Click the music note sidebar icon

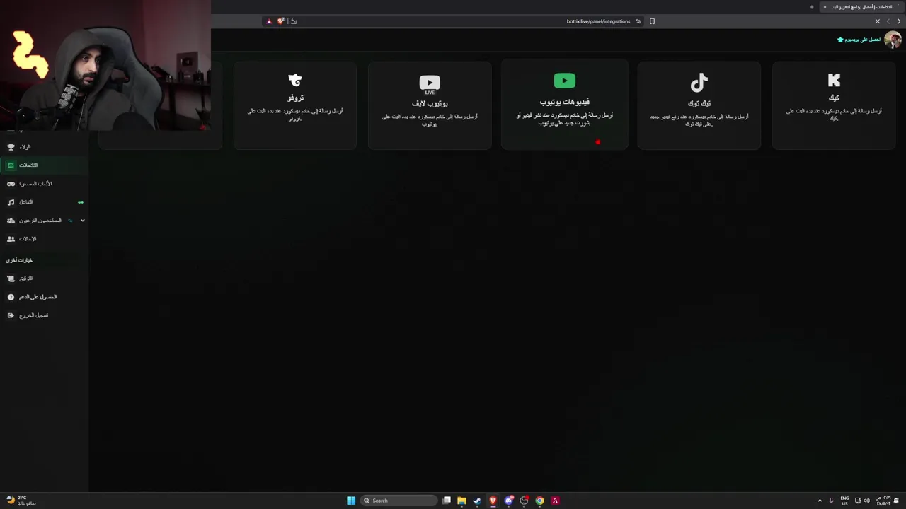pyautogui.click(x=11, y=202)
